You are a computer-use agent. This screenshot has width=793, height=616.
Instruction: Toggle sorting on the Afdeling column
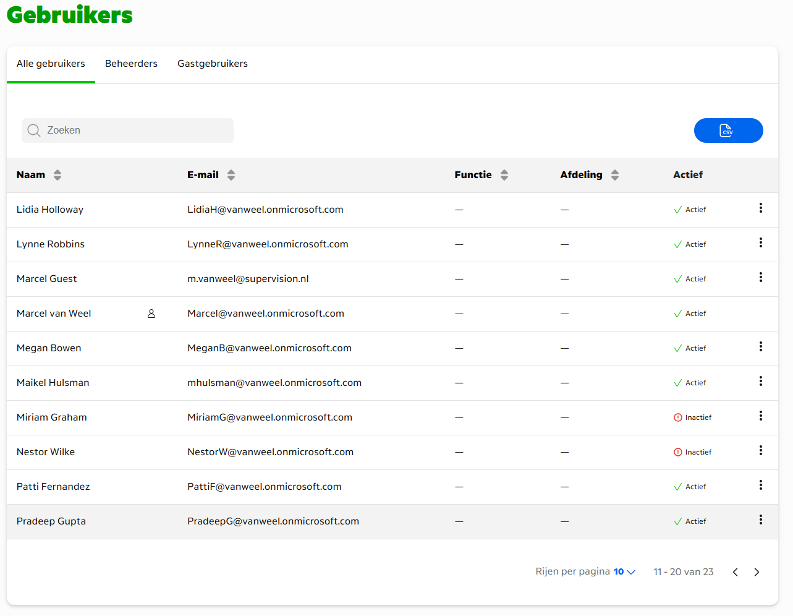(614, 175)
